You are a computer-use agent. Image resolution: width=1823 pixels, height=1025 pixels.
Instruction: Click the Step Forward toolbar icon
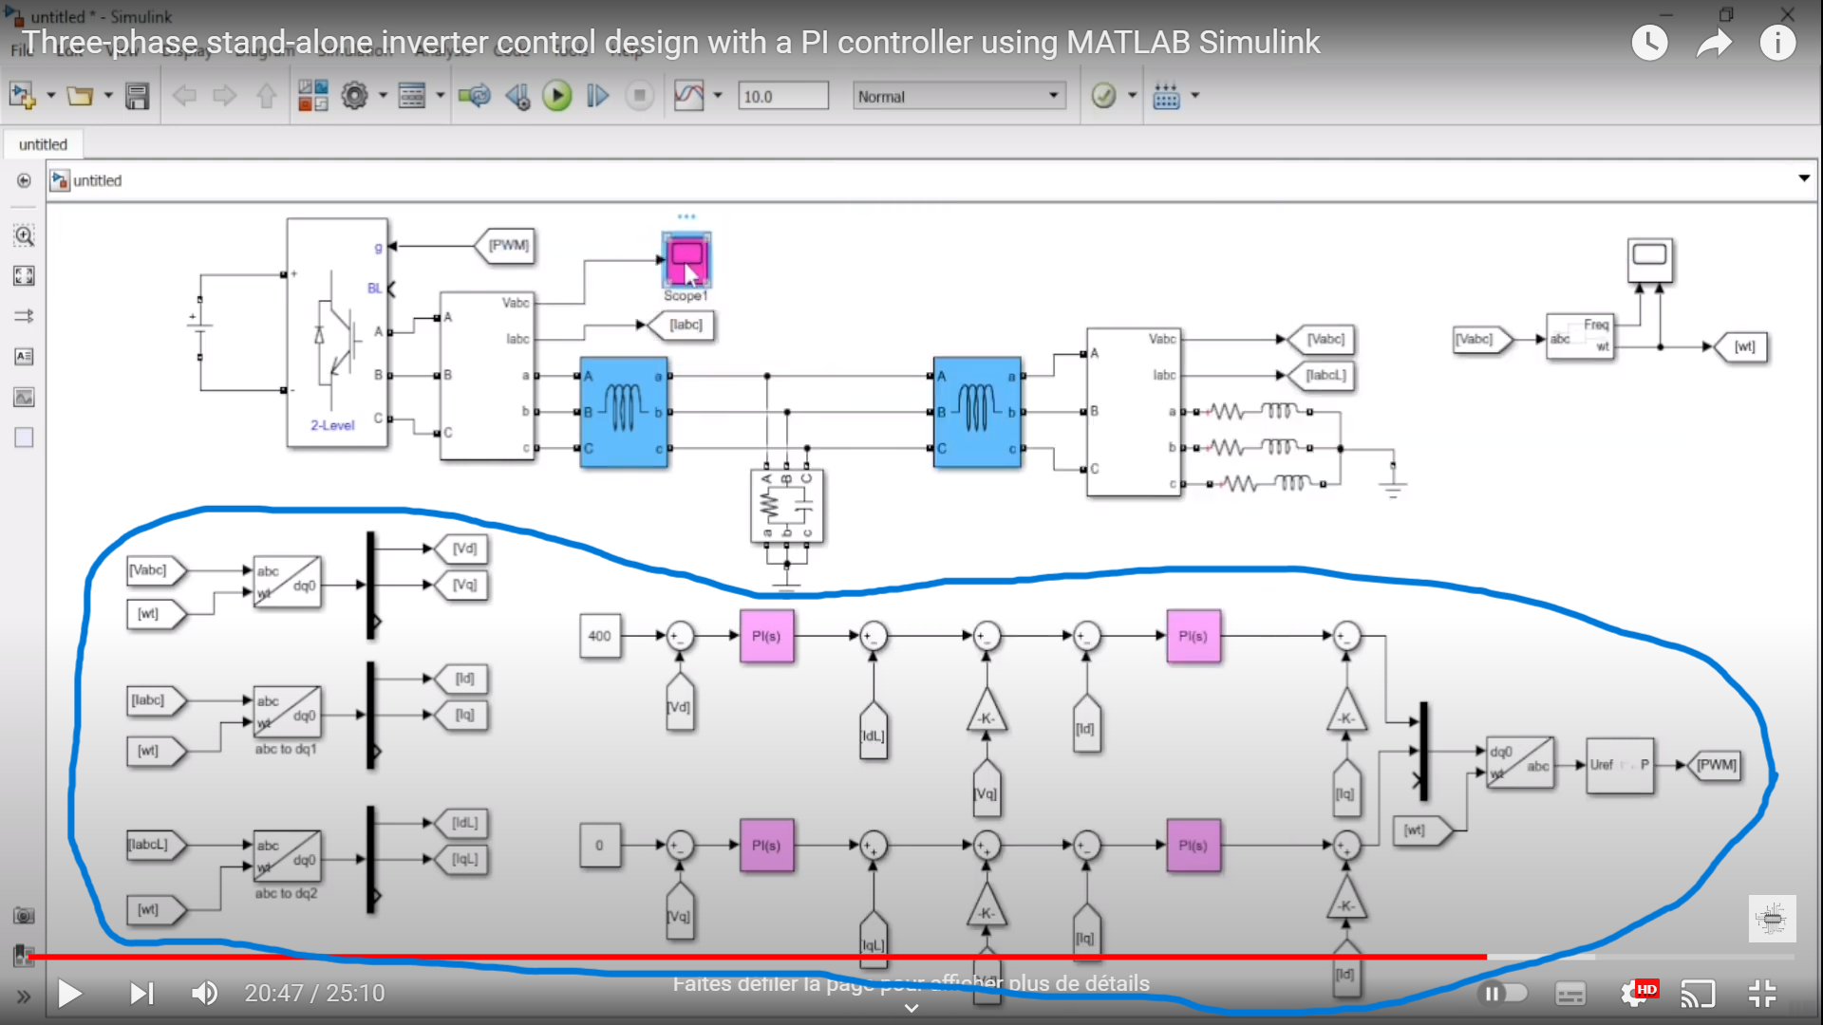(x=597, y=96)
